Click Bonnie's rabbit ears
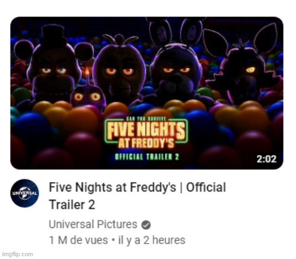The image size is (296, 259). (176, 32)
